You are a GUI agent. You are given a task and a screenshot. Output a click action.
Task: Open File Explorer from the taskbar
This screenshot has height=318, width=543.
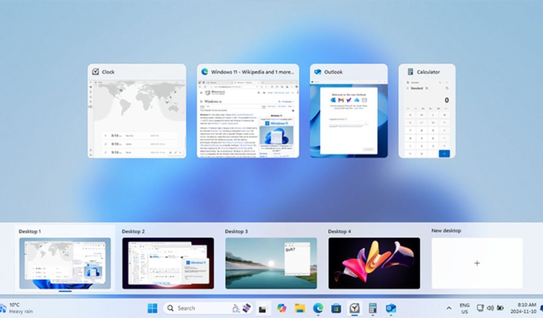(300, 307)
